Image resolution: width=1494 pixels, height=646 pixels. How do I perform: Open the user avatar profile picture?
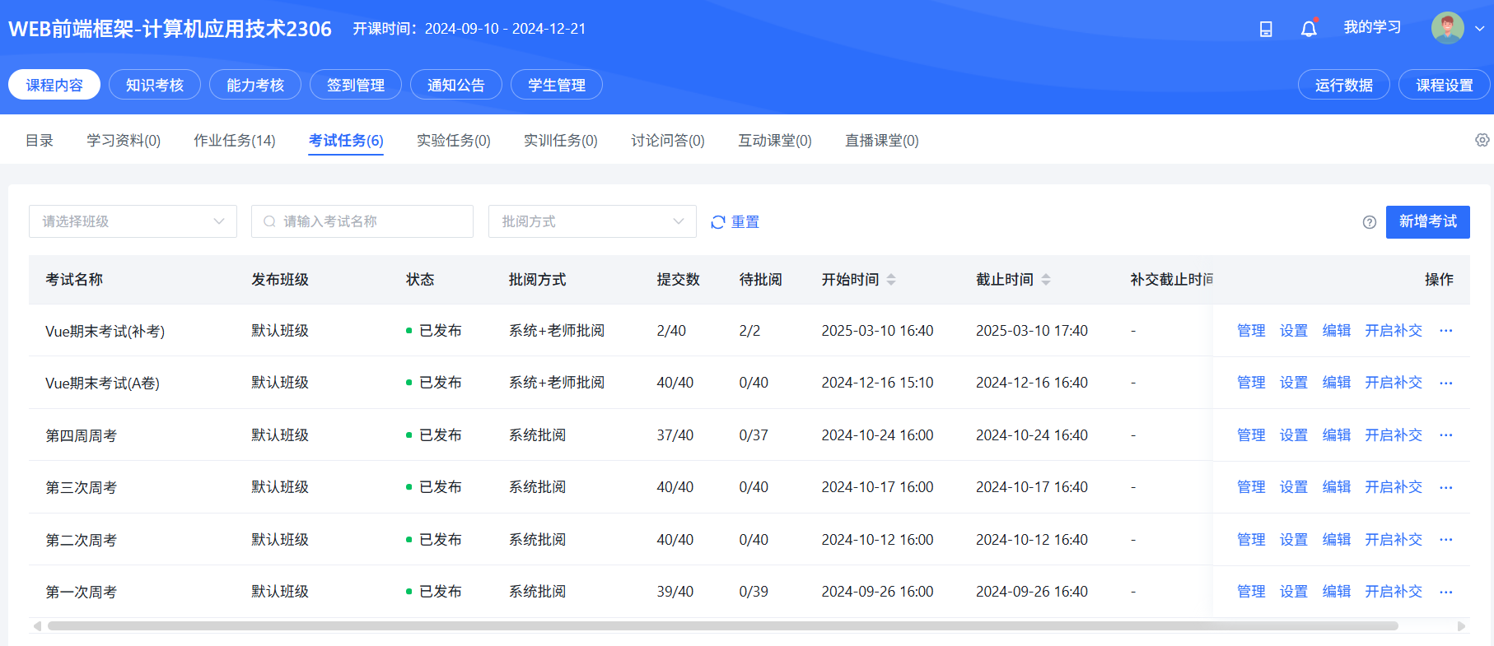tap(1448, 28)
